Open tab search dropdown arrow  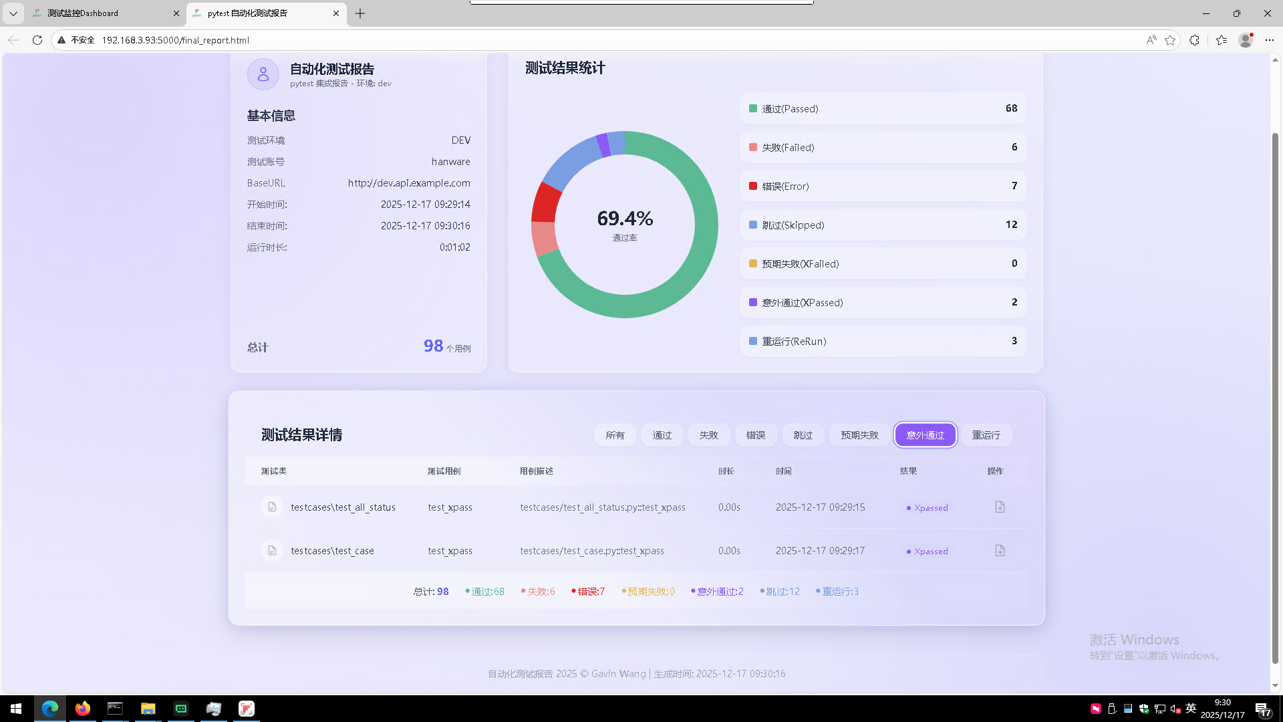(x=13, y=13)
